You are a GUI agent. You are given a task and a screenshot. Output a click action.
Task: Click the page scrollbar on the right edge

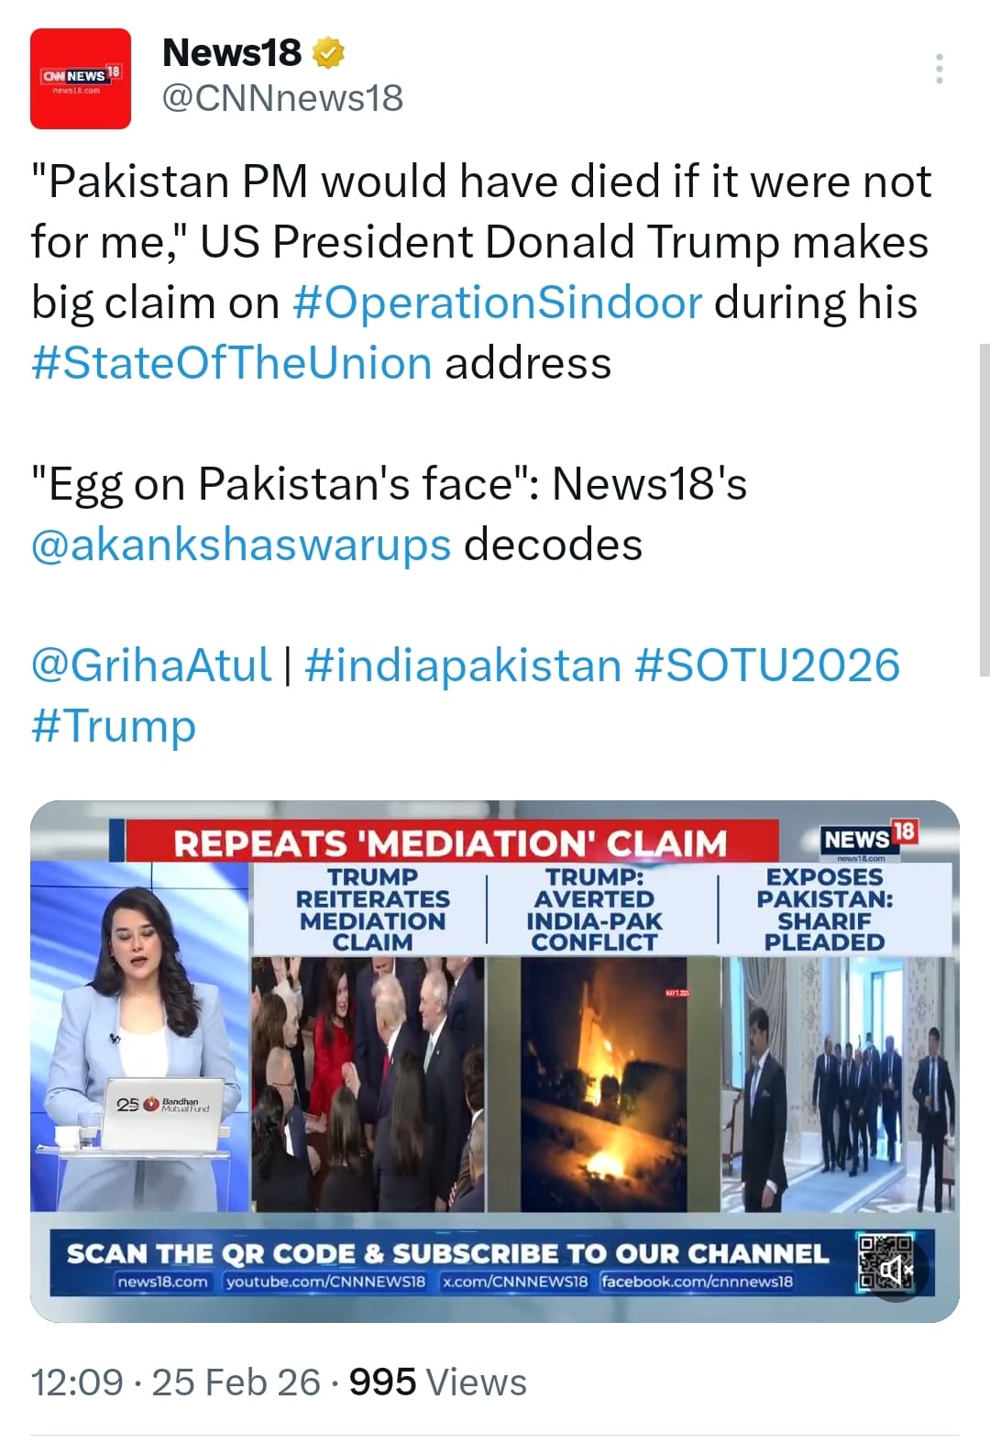click(x=984, y=509)
